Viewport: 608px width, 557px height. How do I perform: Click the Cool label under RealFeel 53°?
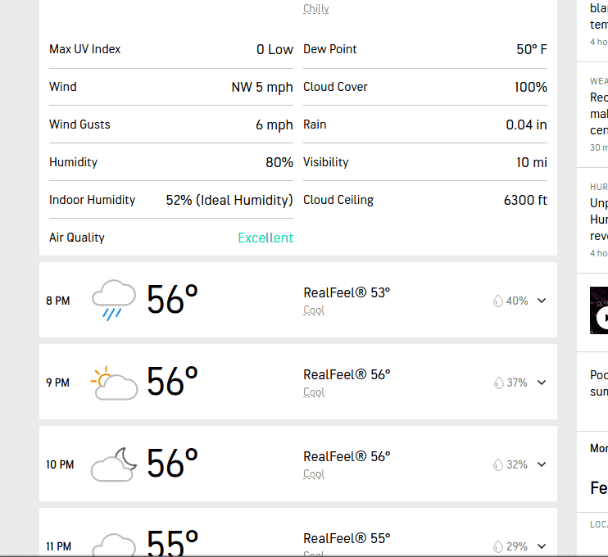point(314,310)
